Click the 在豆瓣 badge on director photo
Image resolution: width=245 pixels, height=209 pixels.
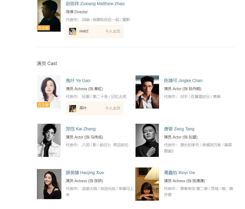[43, 28]
